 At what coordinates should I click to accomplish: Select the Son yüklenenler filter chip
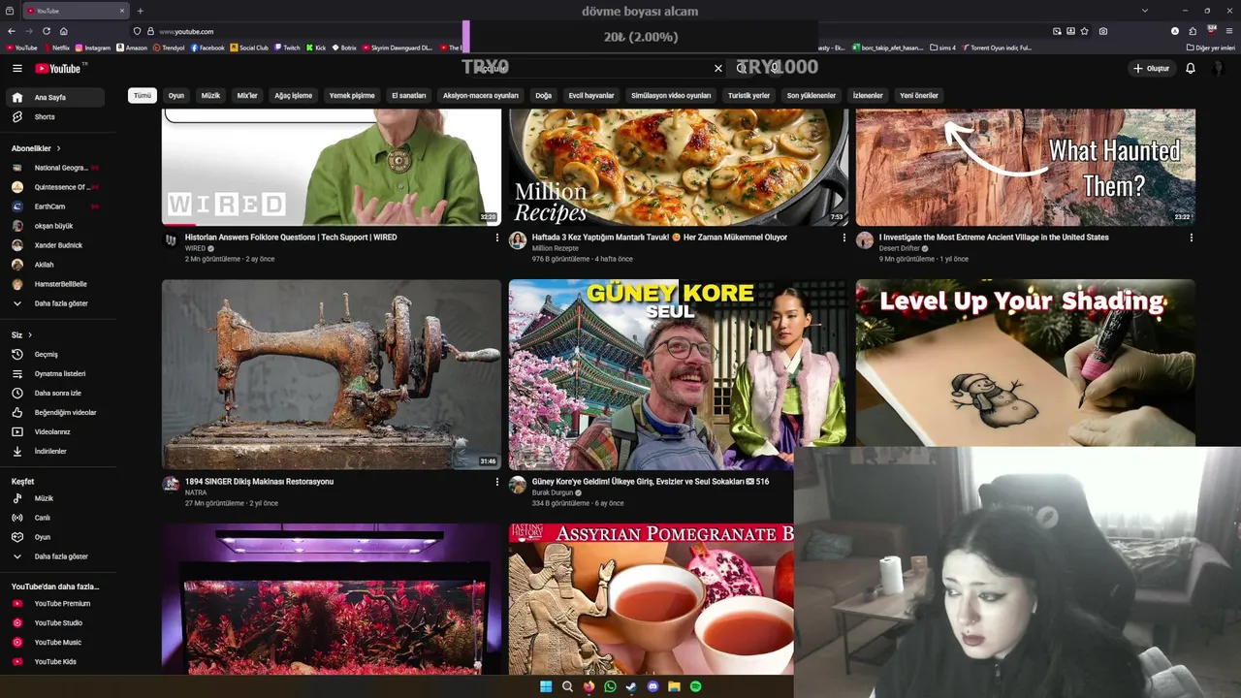(x=811, y=95)
